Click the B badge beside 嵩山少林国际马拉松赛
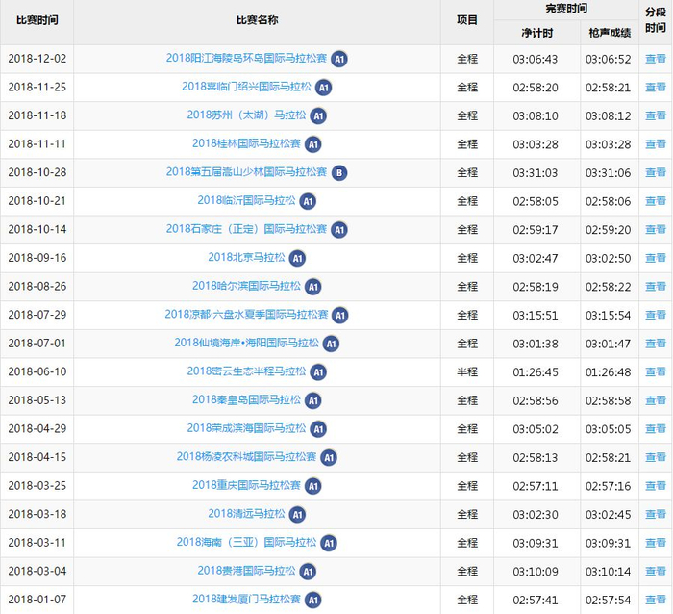 click(x=338, y=172)
